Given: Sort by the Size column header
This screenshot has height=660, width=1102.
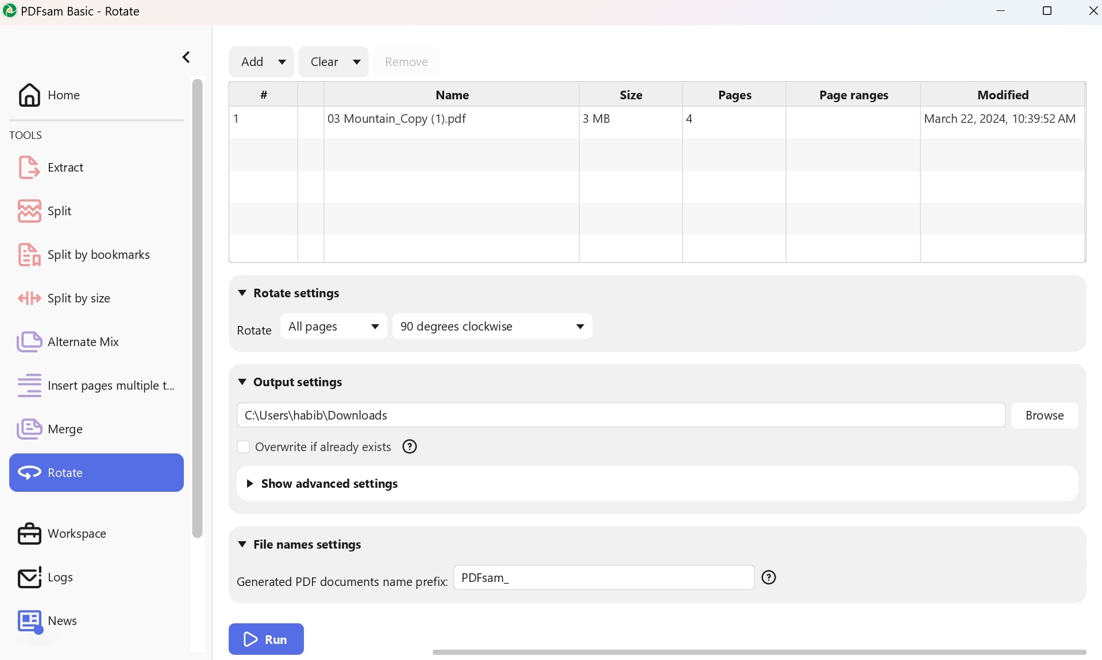Looking at the screenshot, I should pos(631,95).
